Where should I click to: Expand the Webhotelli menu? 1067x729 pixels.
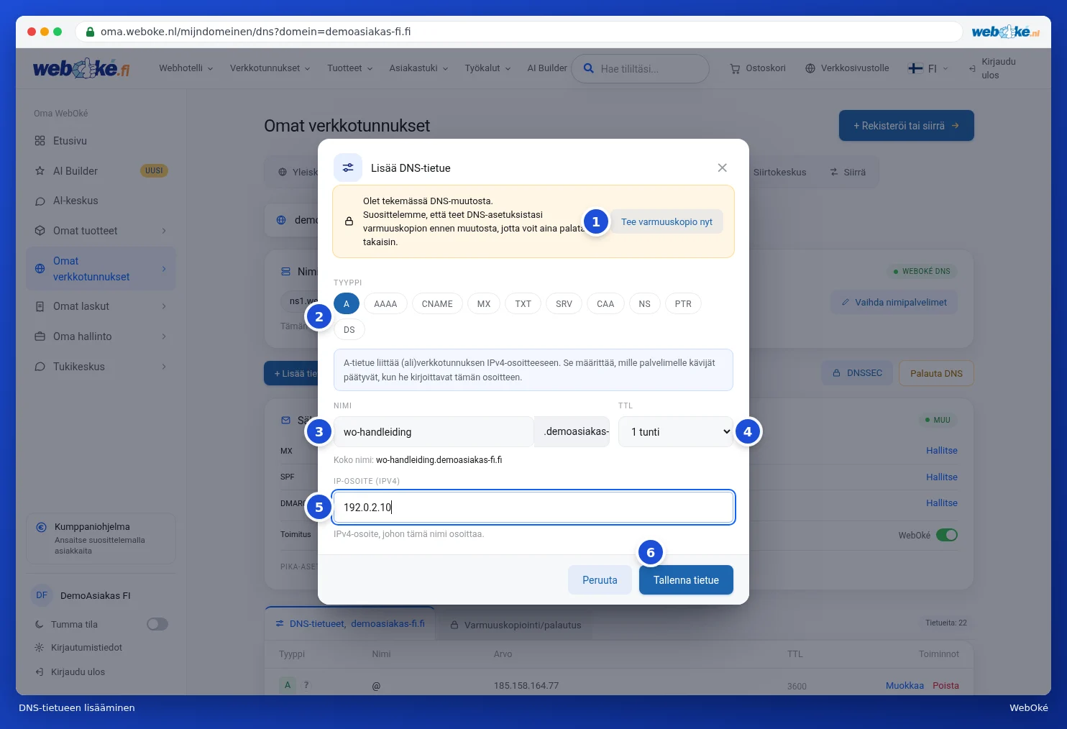[186, 68]
